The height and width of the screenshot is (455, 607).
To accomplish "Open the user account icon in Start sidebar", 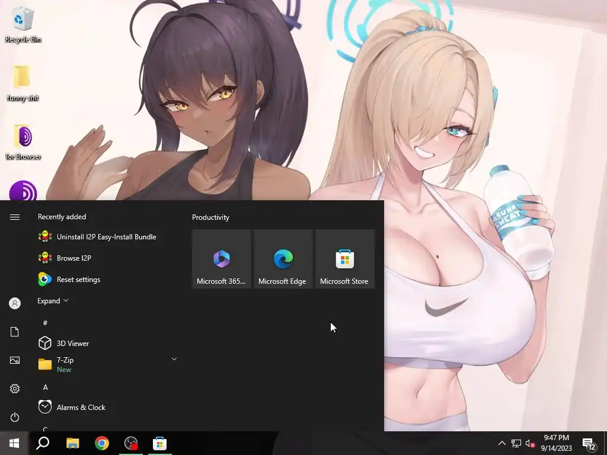I will coord(15,303).
